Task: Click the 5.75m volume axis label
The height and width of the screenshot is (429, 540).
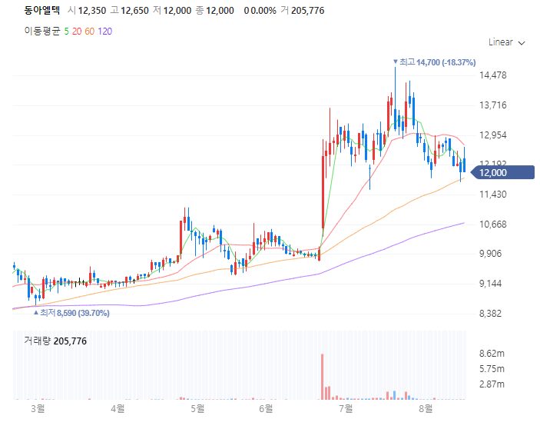Action: (492, 369)
